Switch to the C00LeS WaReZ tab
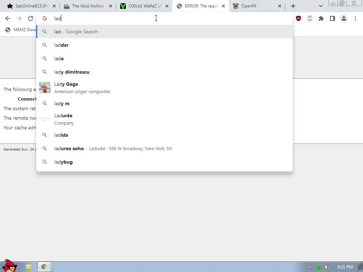Image resolution: width=363 pixels, height=272 pixels. point(144,6)
